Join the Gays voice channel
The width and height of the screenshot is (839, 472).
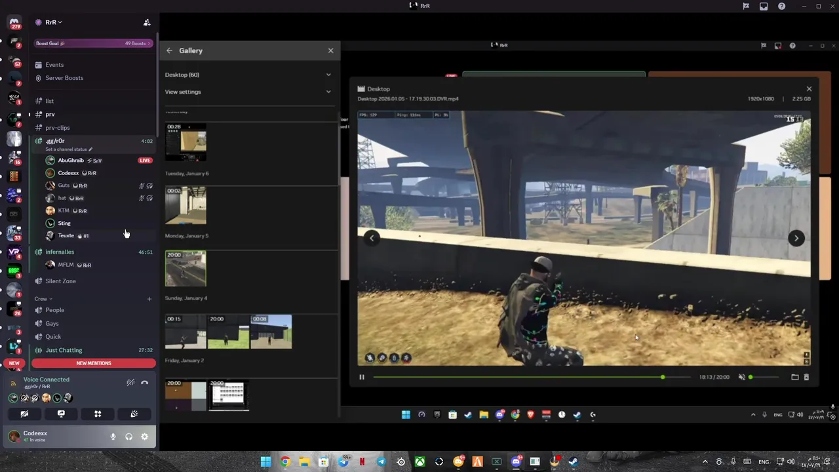(x=93, y=323)
